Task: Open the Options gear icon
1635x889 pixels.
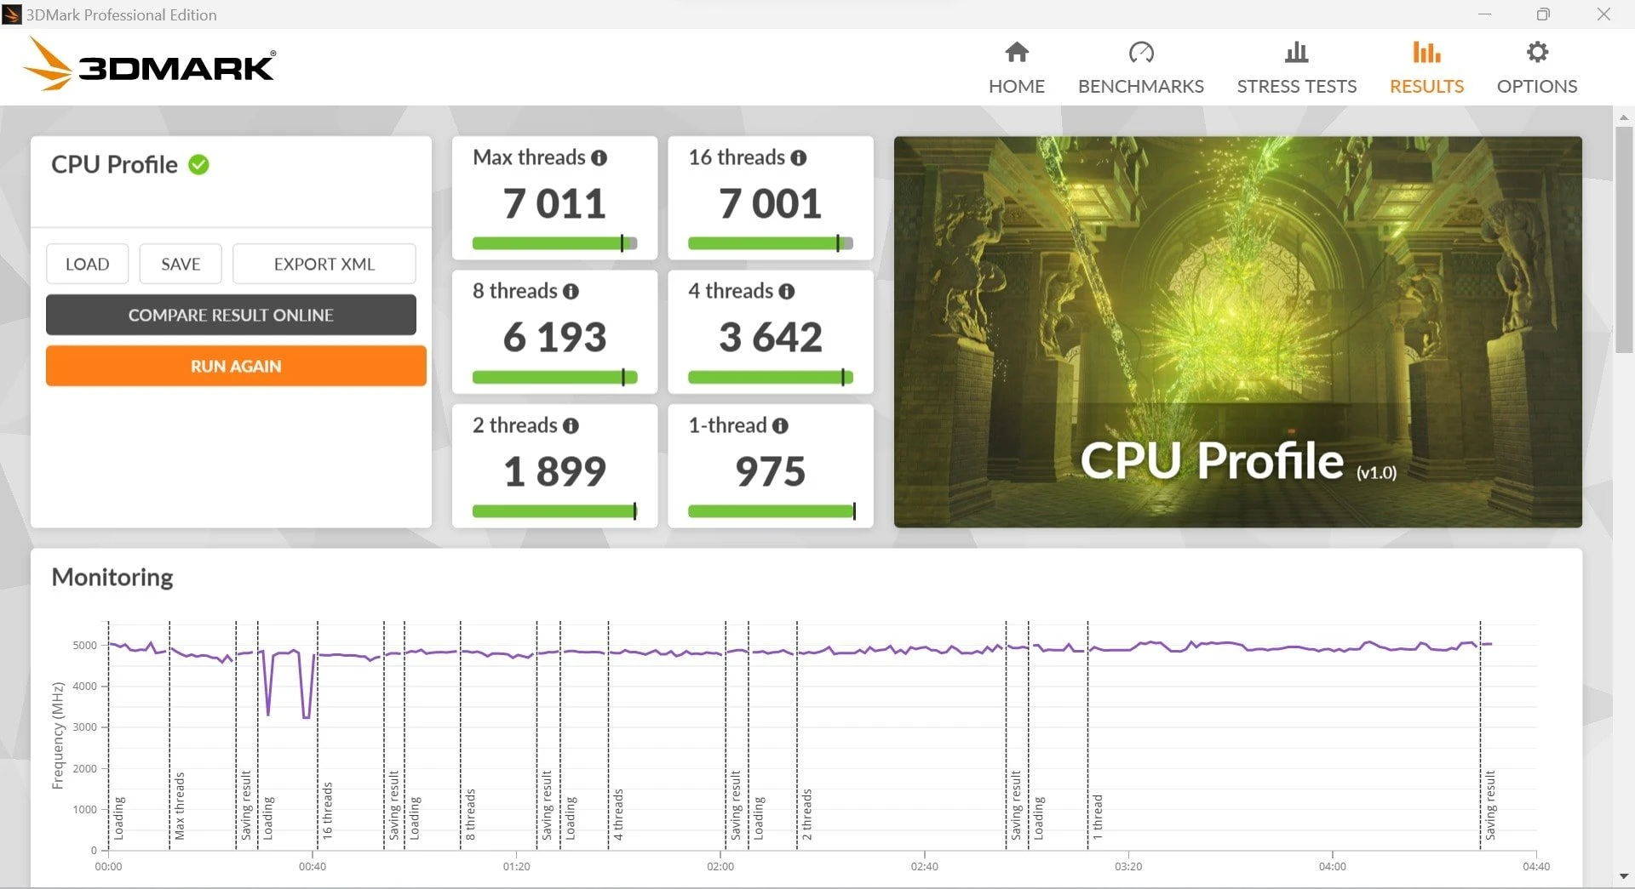Action: [1537, 53]
